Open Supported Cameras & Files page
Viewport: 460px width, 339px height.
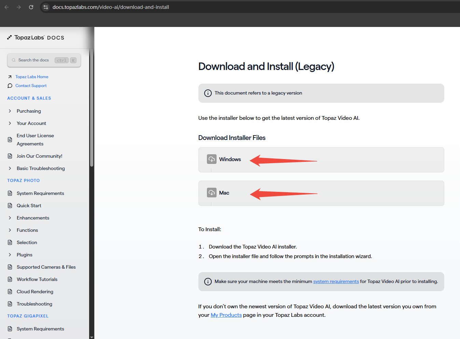click(x=46, y=267)
